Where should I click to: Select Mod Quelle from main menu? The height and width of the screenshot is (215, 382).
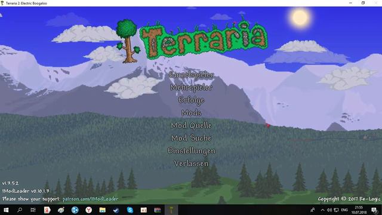191,125
